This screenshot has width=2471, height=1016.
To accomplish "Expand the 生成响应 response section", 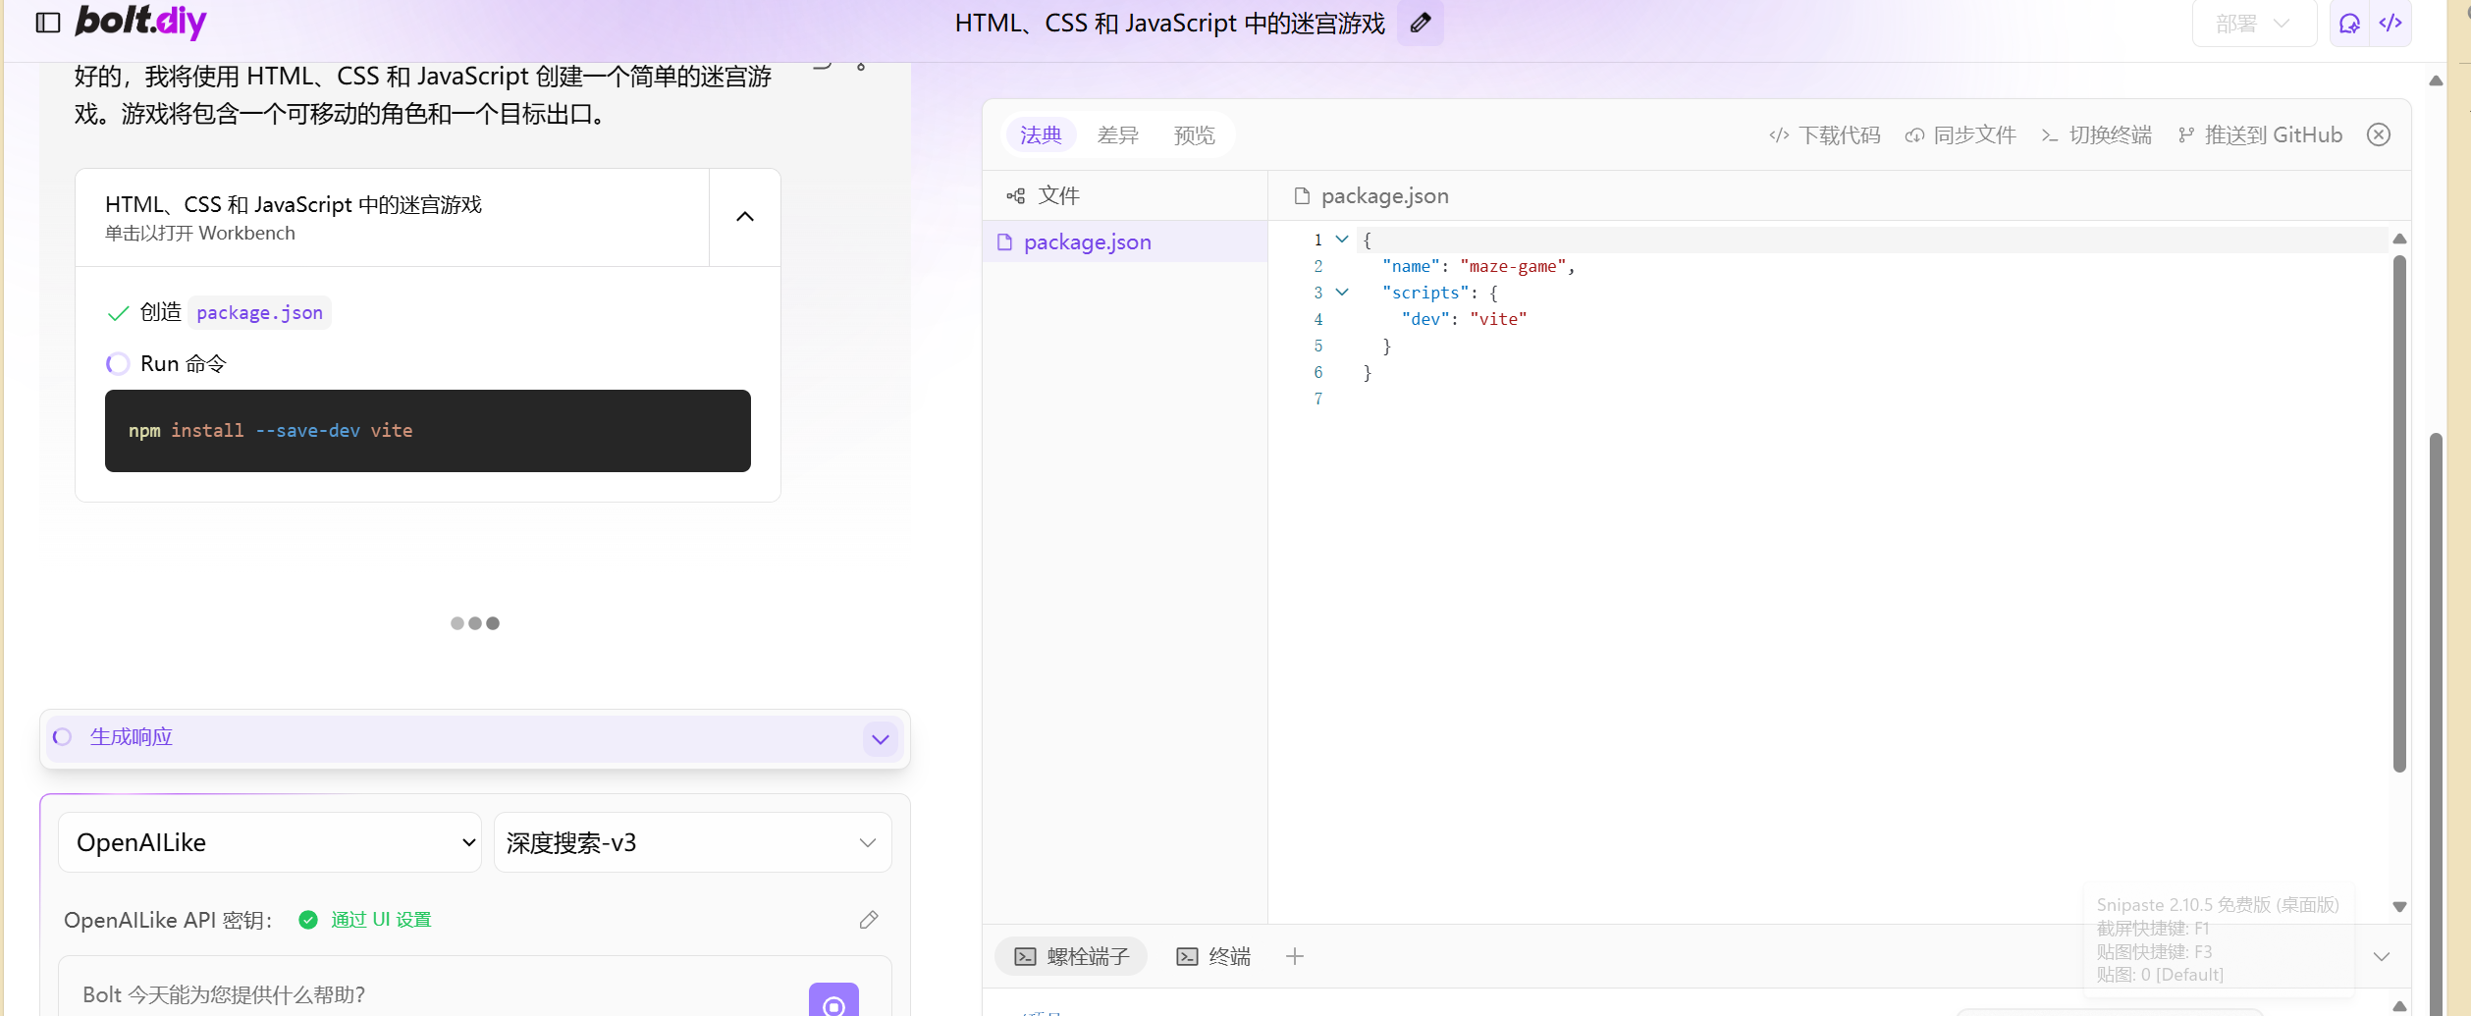I will click(x=880, y=739).
